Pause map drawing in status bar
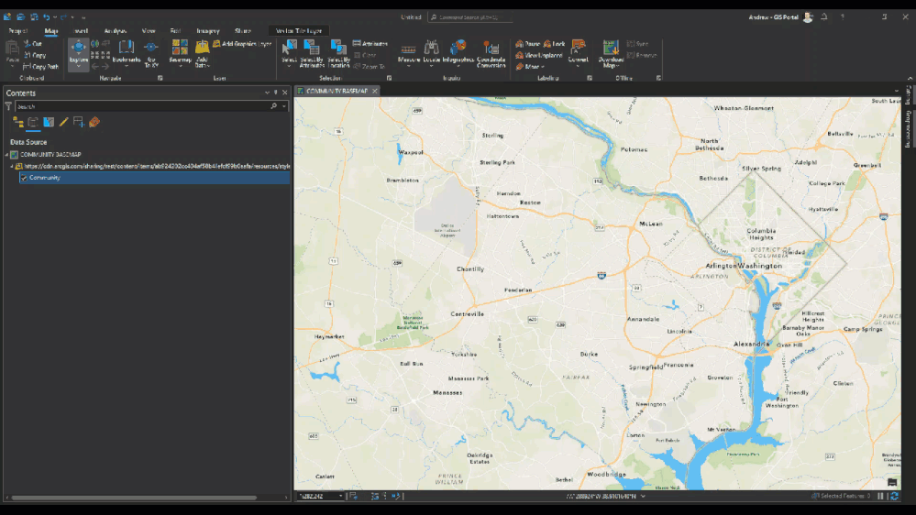 pos(881,497)
